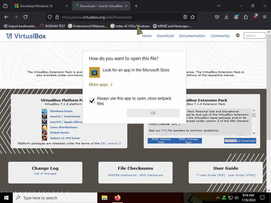Screen dimensions: 271x203
Task: Open the MD5 checksums link
Action: click(x=151, y=175)
